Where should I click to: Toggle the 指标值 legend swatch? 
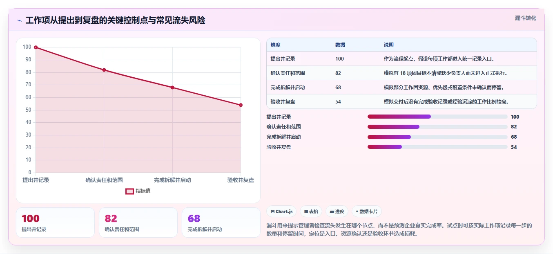(129, 191)
